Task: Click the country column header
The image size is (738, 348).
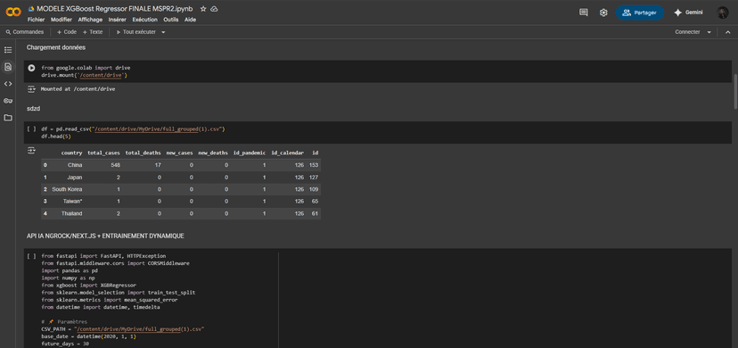Action: pyautogui.click(x=71, y=153)
